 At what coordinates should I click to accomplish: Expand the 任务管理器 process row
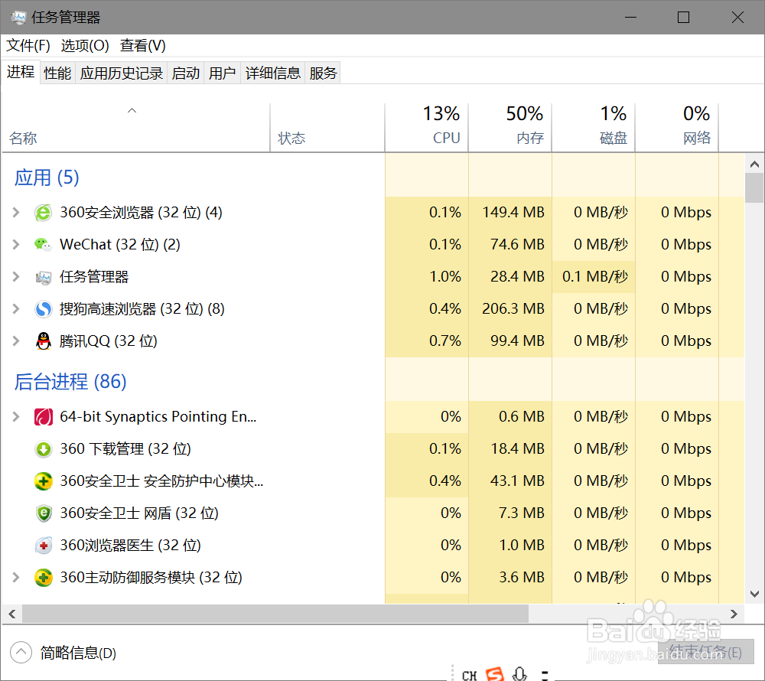pyautogui.click(x=16, y=277)
